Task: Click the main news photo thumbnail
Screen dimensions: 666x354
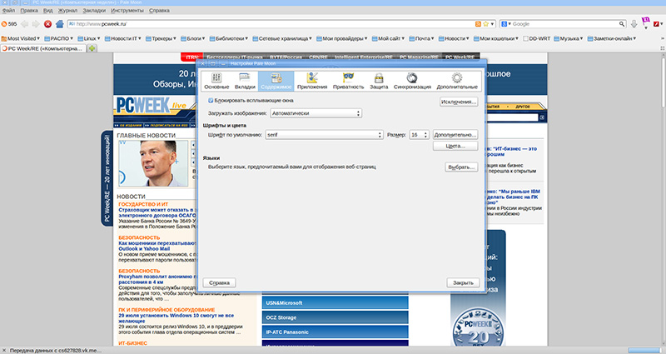Action: [153, 163]
